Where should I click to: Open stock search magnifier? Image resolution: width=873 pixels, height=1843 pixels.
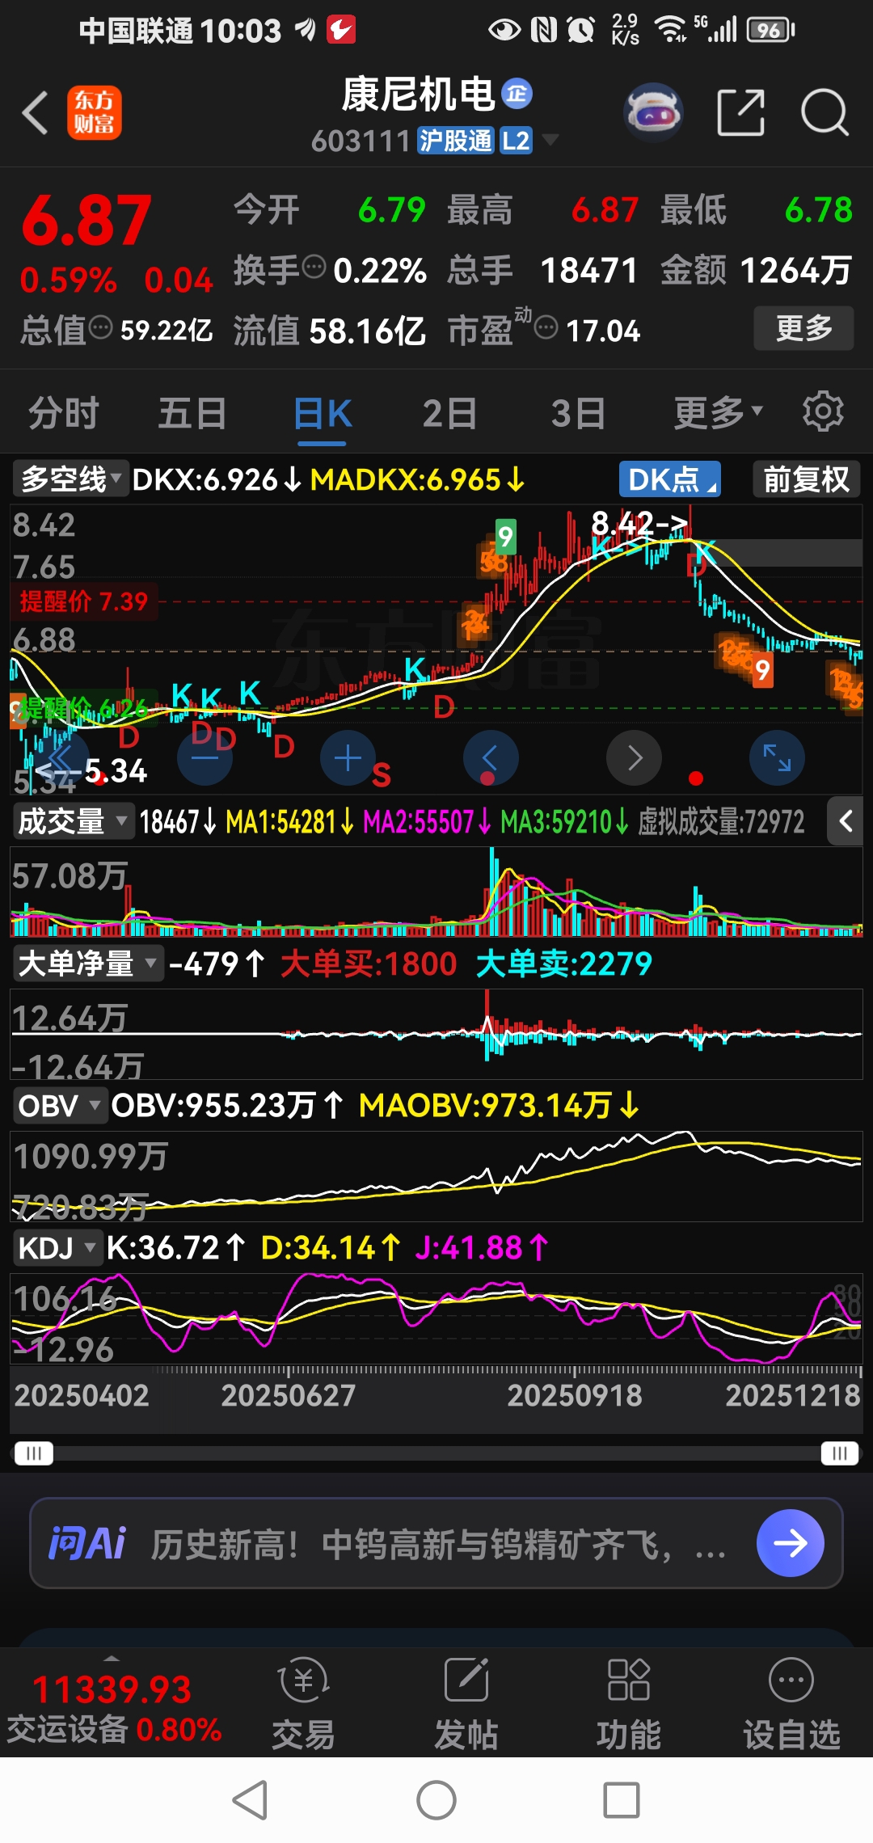[824, 112]
